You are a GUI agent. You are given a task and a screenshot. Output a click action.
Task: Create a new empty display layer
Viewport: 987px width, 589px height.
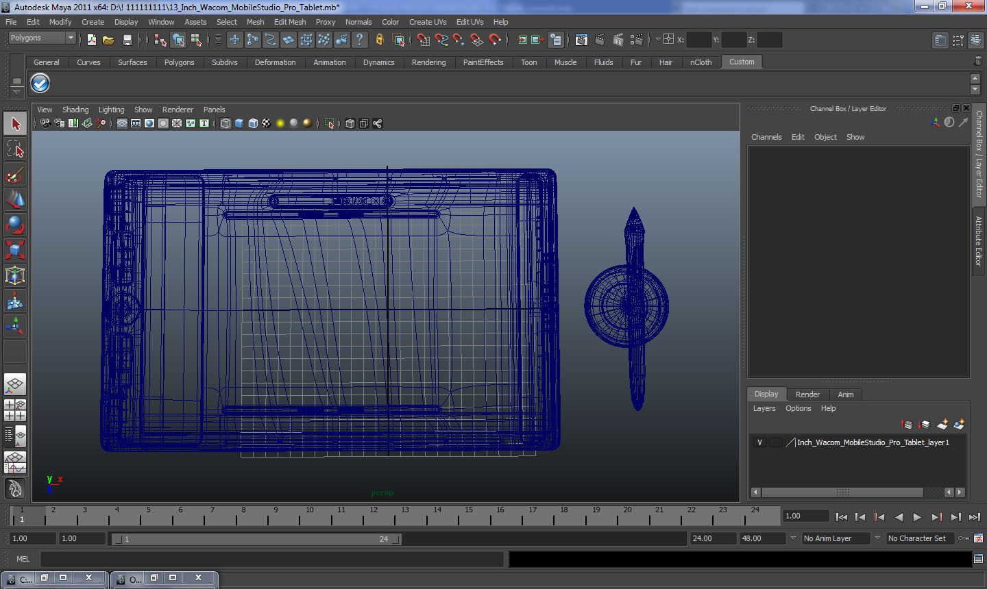pos(942,425)
